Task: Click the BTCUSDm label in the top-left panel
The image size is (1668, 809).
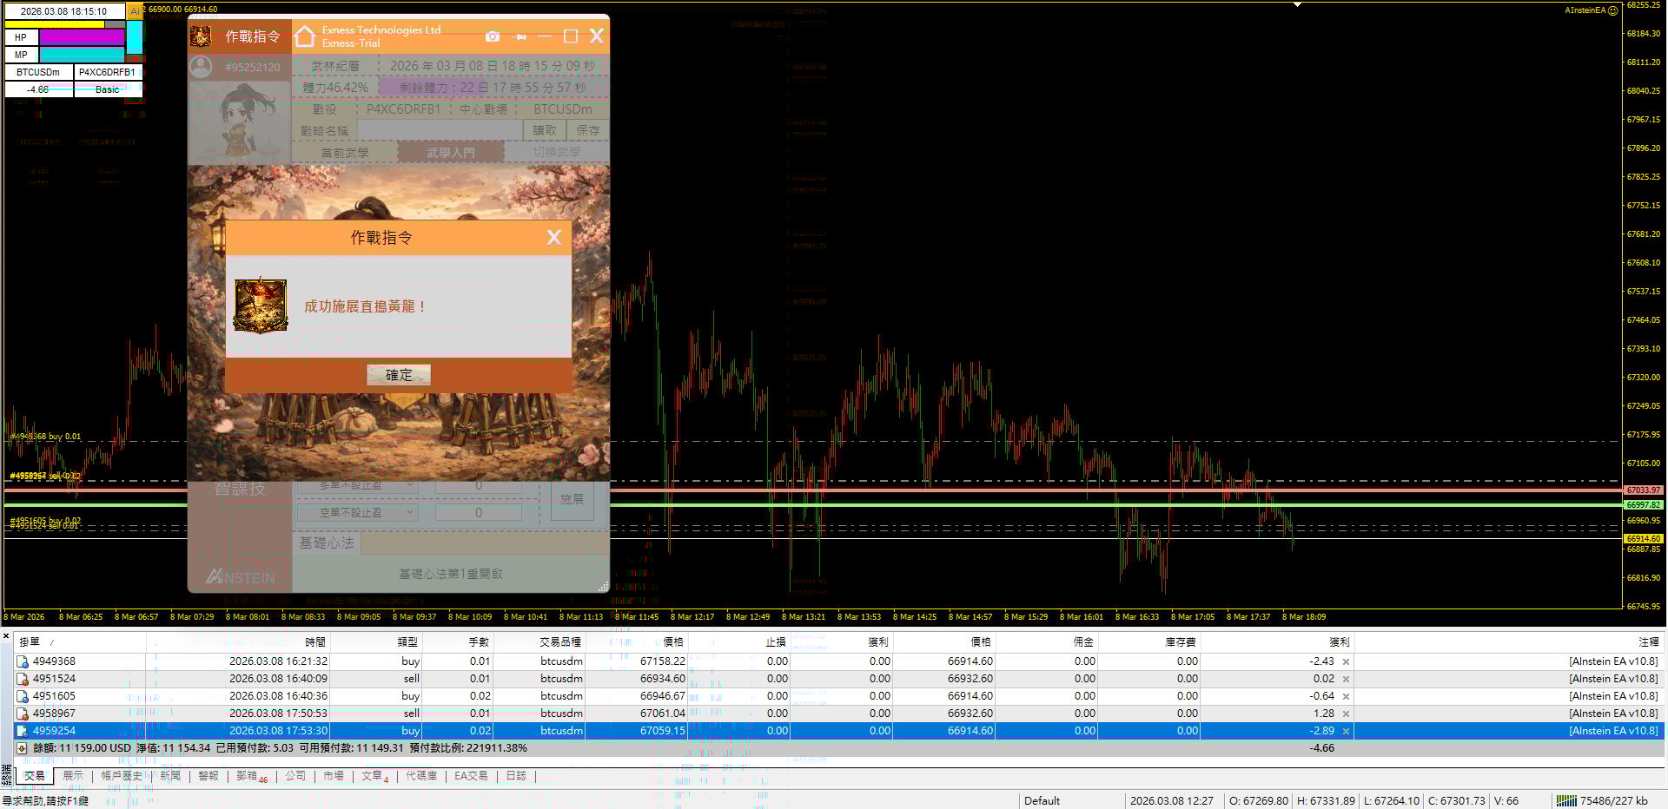Action: tap(38, 72)
